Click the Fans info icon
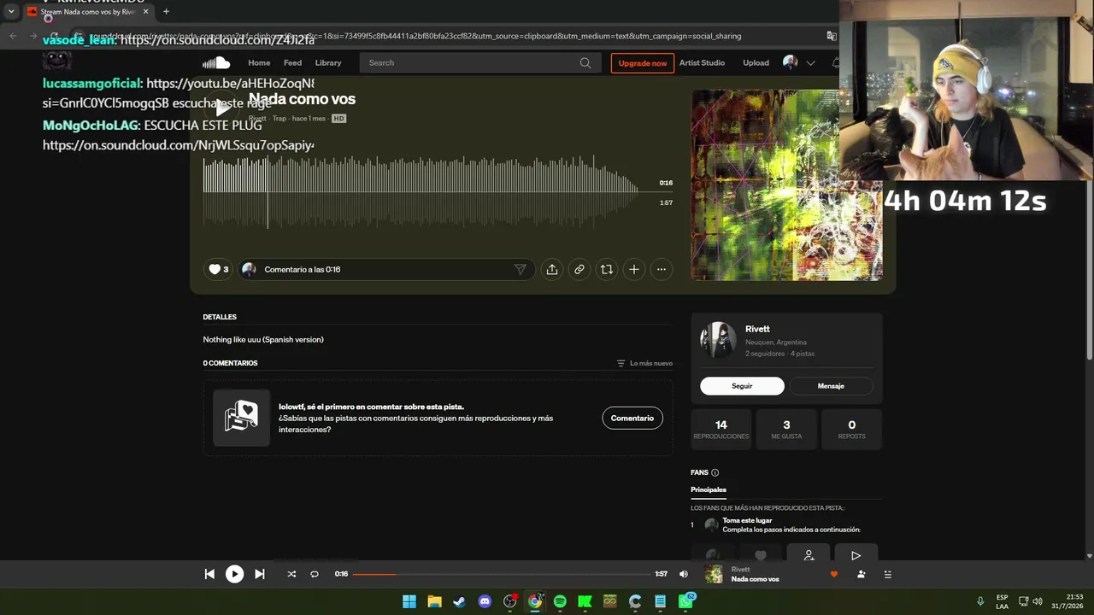1094x615 pixels. point(715,472)
